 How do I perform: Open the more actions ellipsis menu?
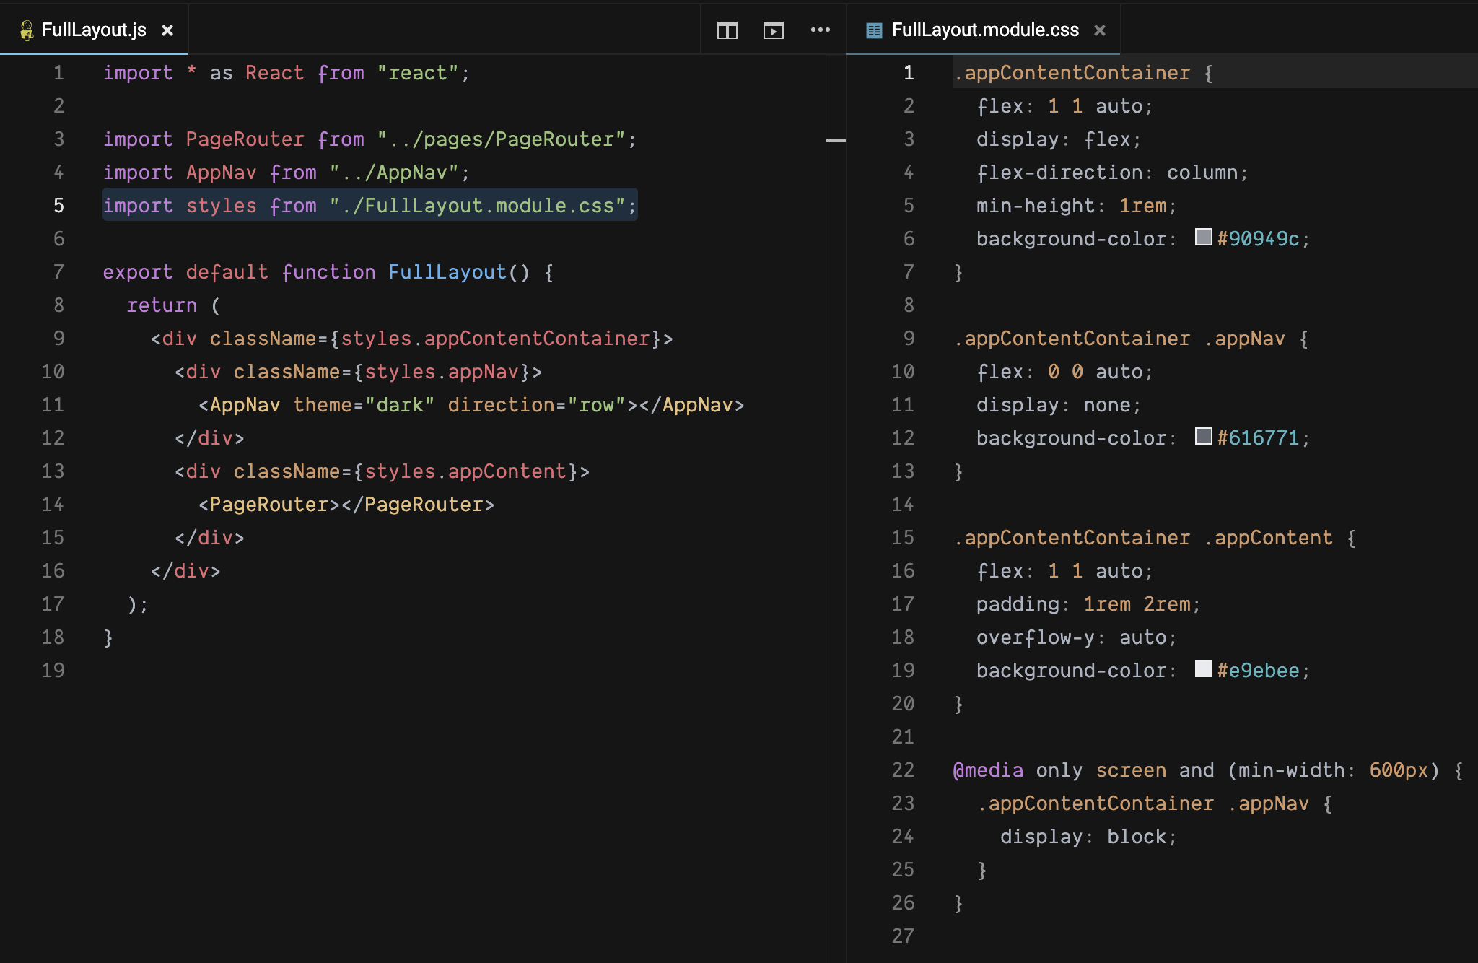[x=820, y=30]
